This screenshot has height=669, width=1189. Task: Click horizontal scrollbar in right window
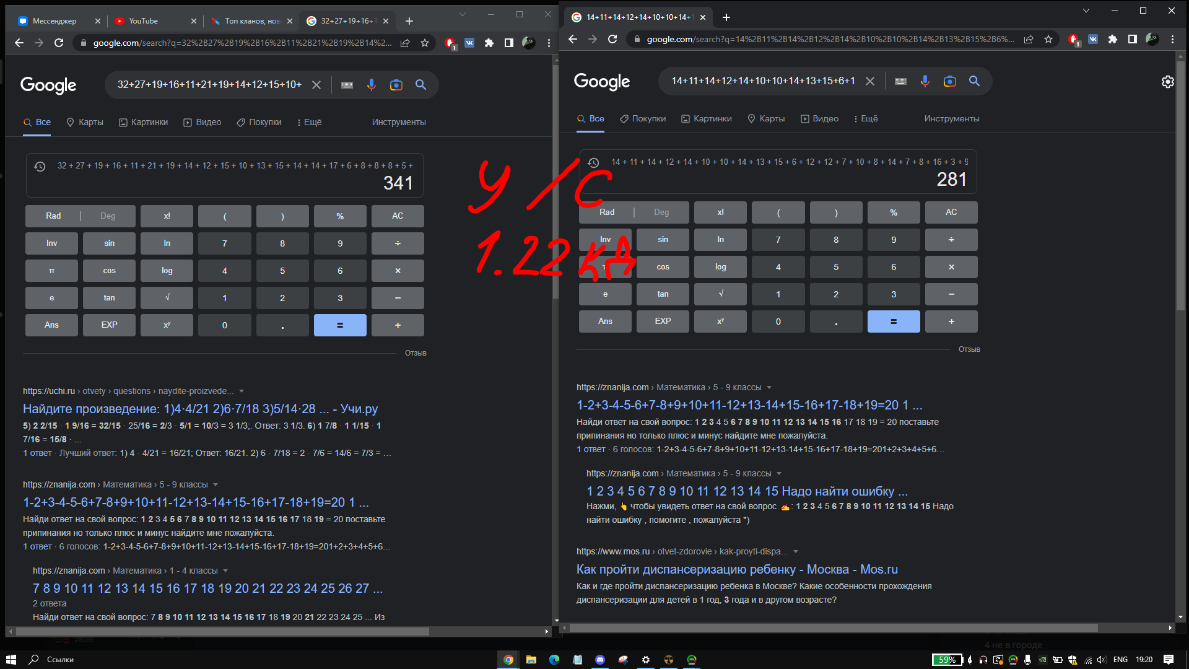pos(834,628)
